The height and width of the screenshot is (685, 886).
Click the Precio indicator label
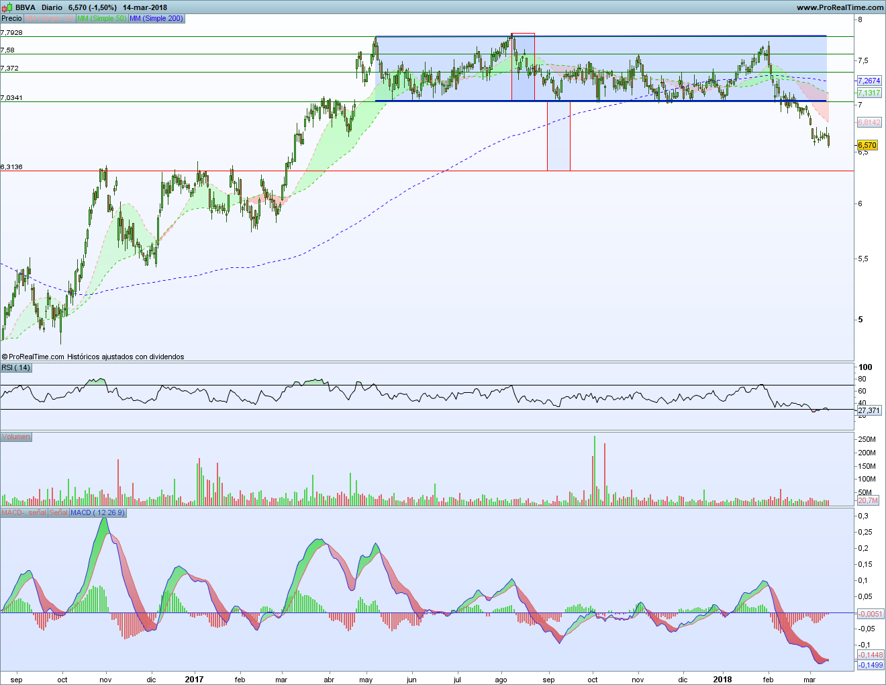tap(11, 18)
